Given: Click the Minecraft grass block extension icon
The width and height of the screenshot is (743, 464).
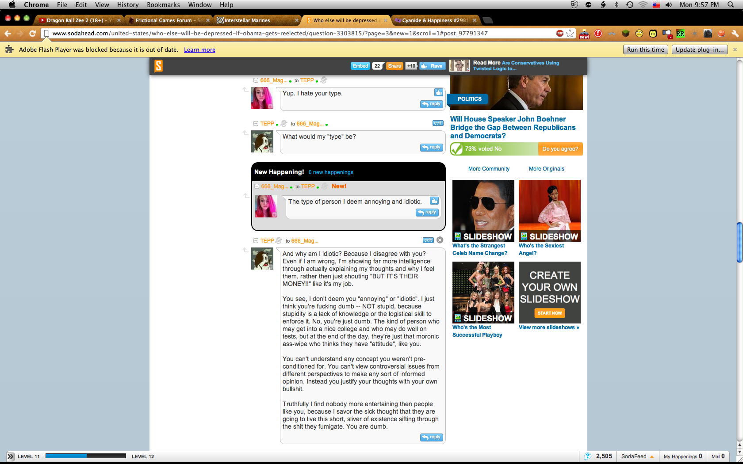Looking at the screenshot, I should 625,34.
